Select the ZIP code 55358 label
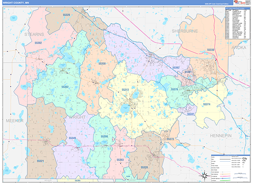 (102, 64)
